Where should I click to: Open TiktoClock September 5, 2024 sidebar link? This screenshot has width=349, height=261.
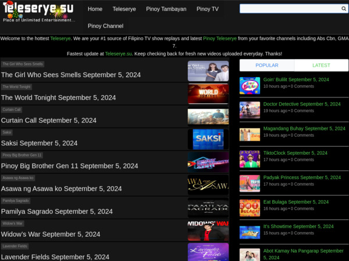point(295,153)
